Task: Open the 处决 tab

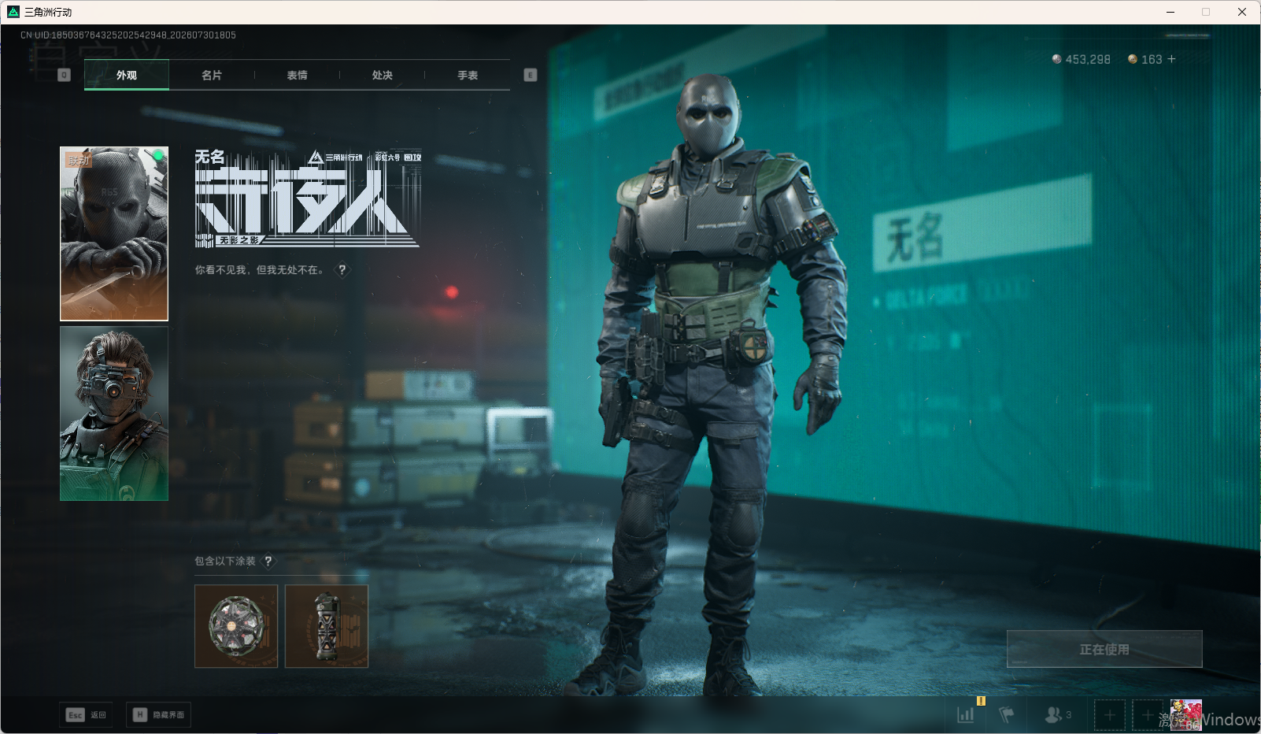Action: [382, 75]
